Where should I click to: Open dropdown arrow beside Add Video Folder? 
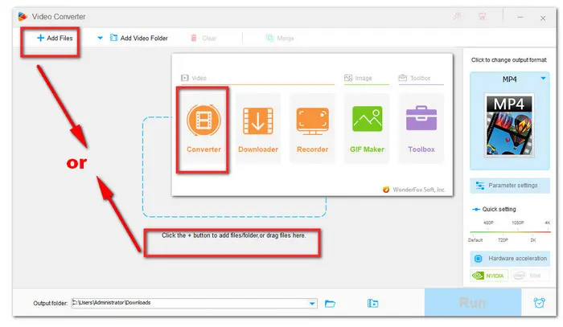pos(101,37)
